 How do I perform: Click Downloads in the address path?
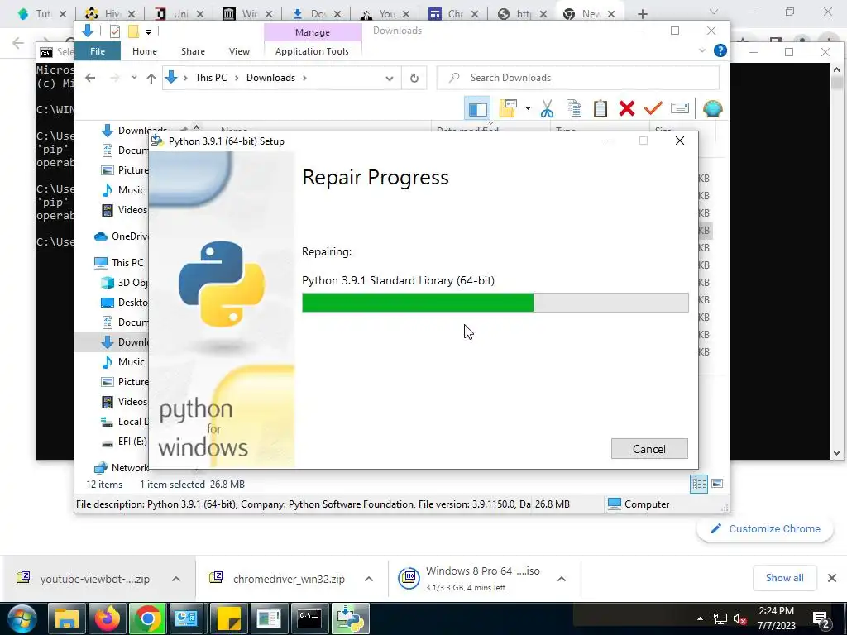pyautogui.click(x=270, y=78)
